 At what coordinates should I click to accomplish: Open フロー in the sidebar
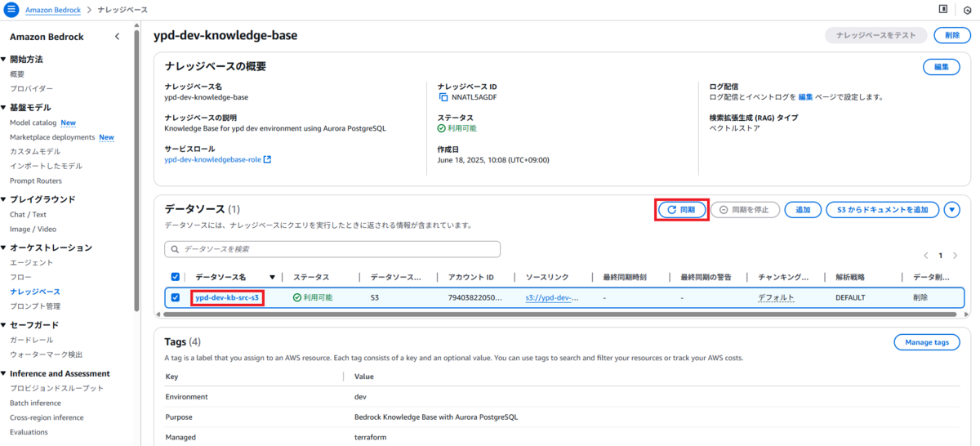(x=20, y=278)
